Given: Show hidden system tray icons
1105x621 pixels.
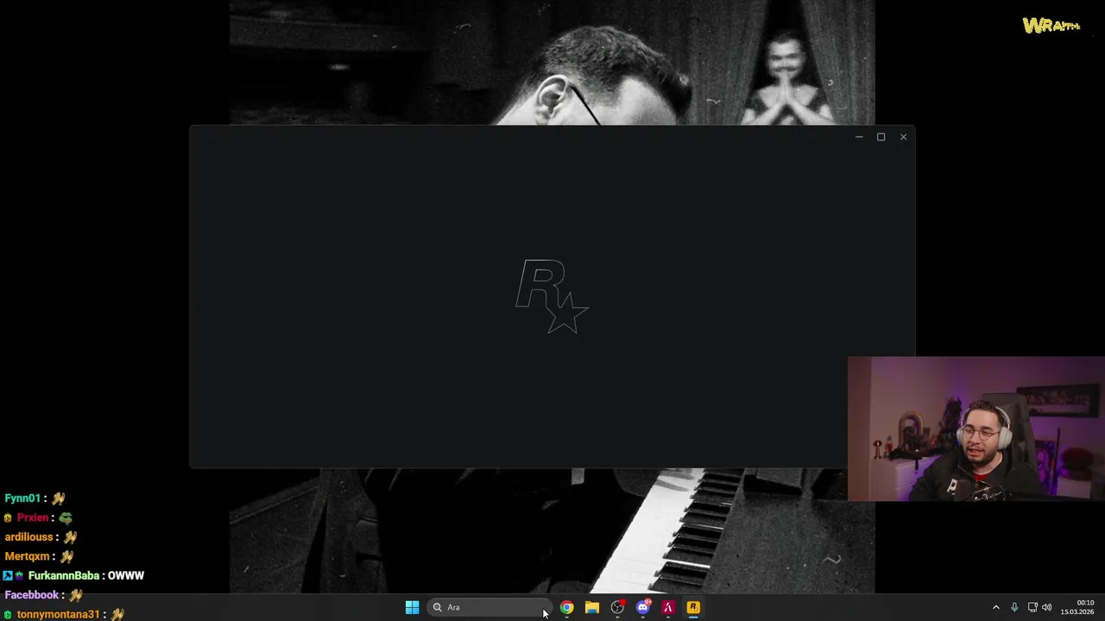Looking at the screenshot, I should [995, 607].
